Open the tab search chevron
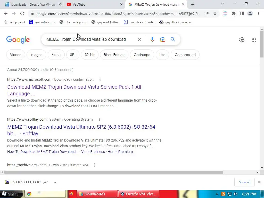Screen dimensions: 264x198 (x=222, y=4)
